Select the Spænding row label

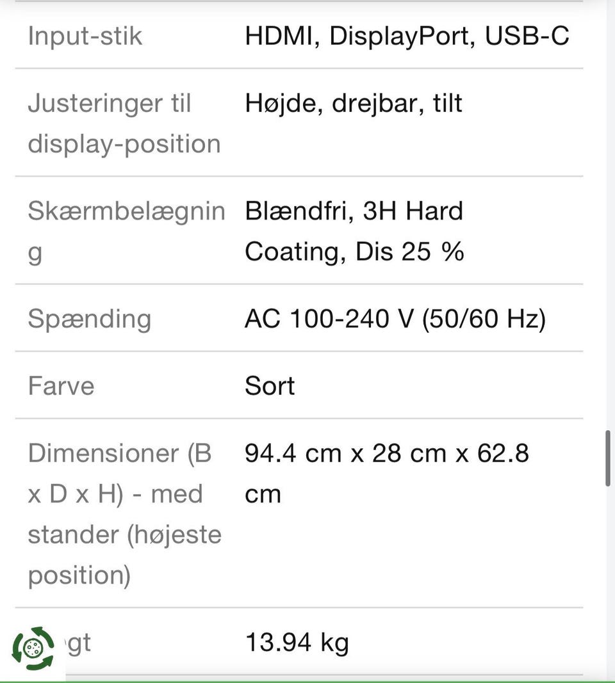click(x=89, y=319)
